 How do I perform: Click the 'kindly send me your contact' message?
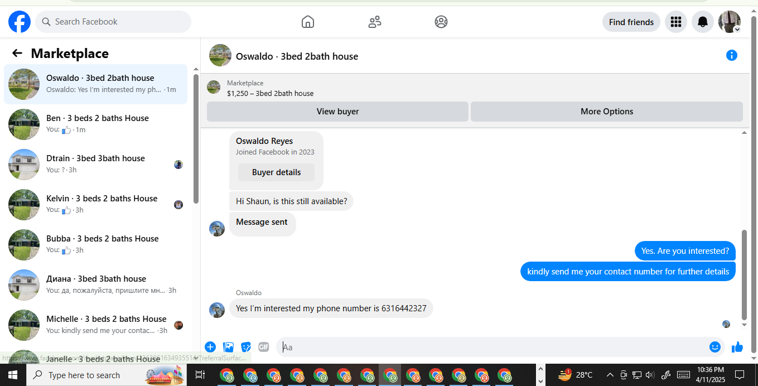click(x=628, y=272)
